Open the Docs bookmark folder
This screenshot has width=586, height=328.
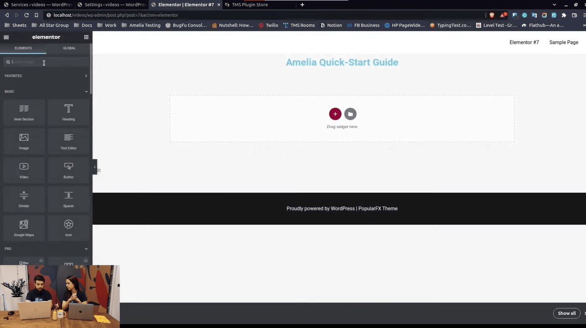tap(83, 25)
